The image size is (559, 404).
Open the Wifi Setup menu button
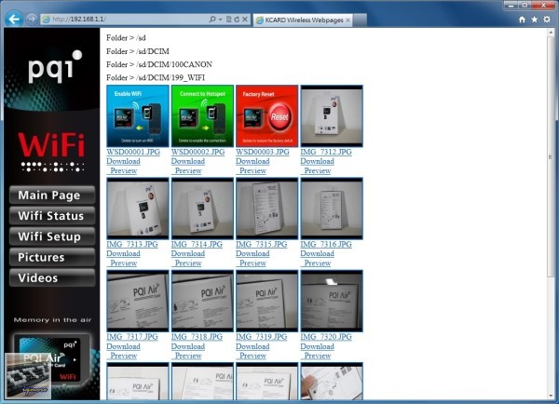(52, 236)
